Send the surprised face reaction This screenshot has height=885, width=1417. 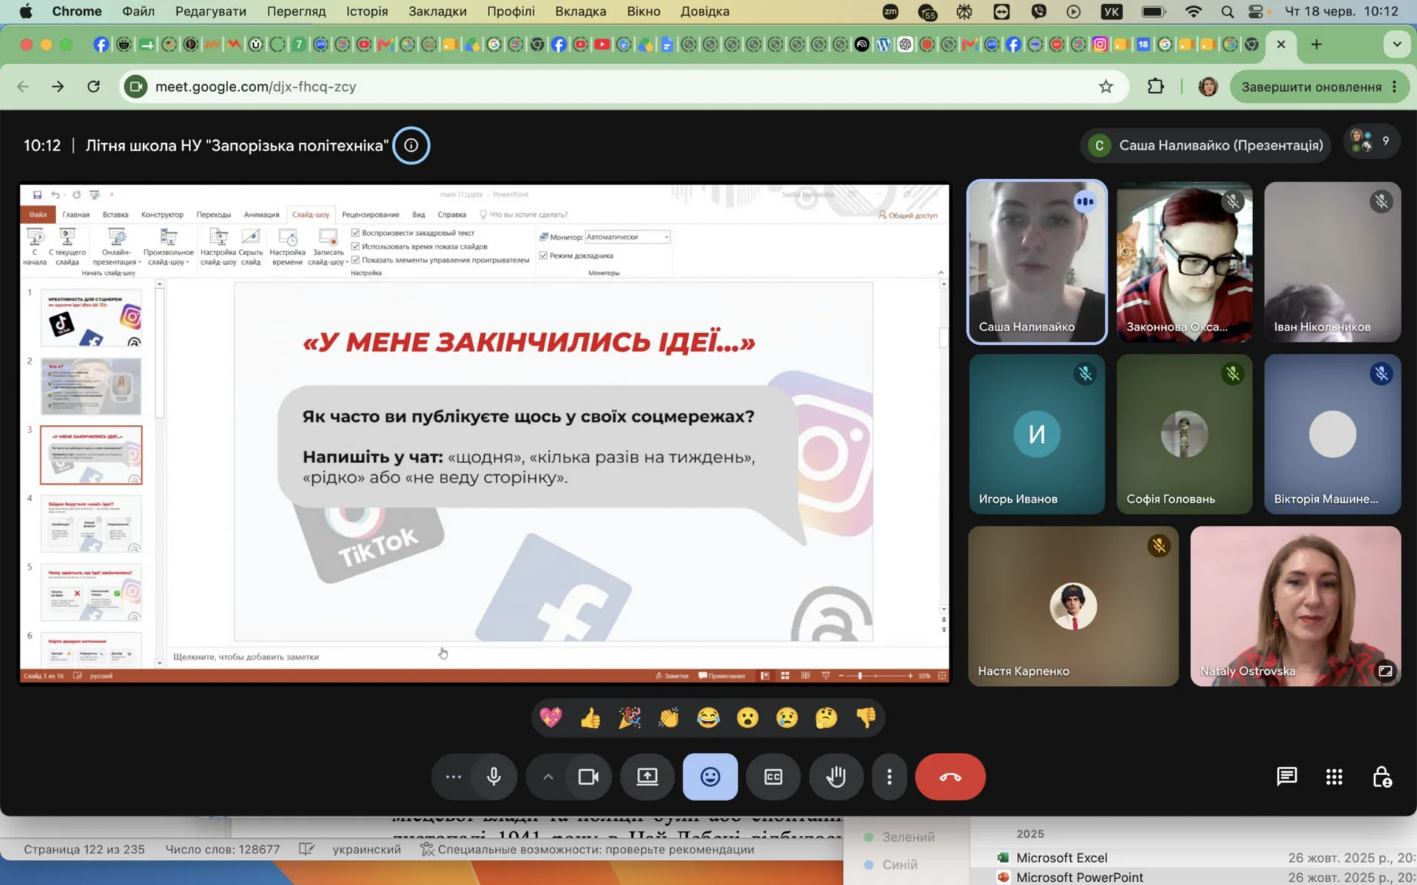coord(748,718)
